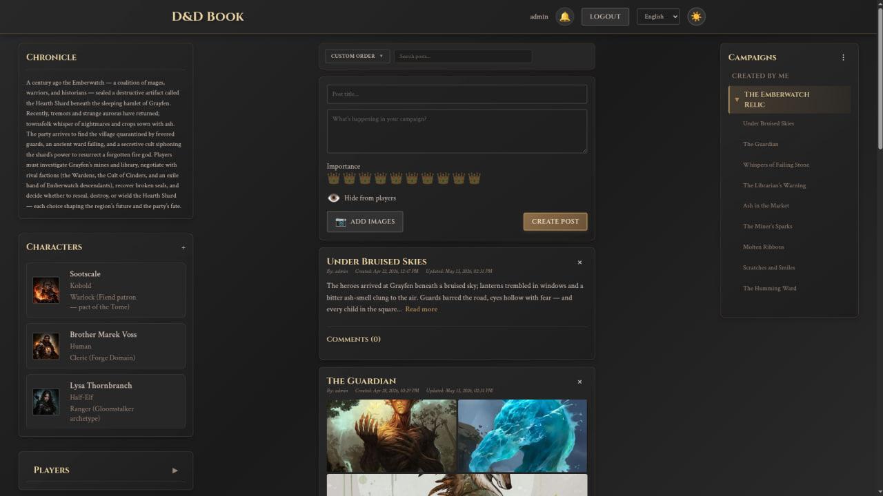Viewport: 883px width, 496px height.
Task: Click Read more on Under Bruised Skies
Action: coord(421,309)
